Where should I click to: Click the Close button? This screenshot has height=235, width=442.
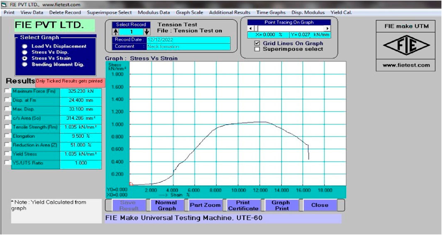(320, 206)
